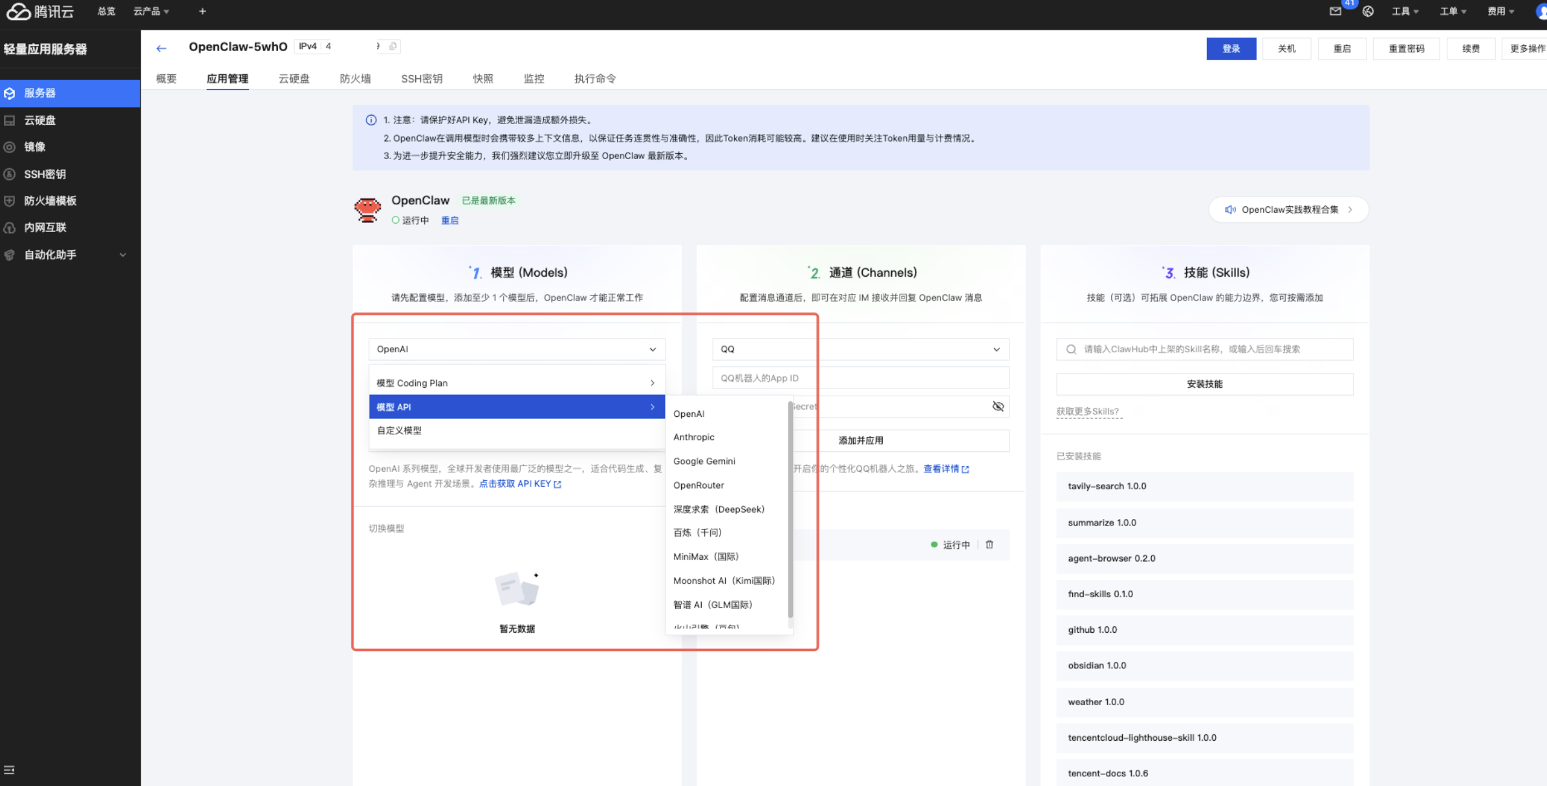Choose 深度求索 (DeepSeek) option

[718, 509]
